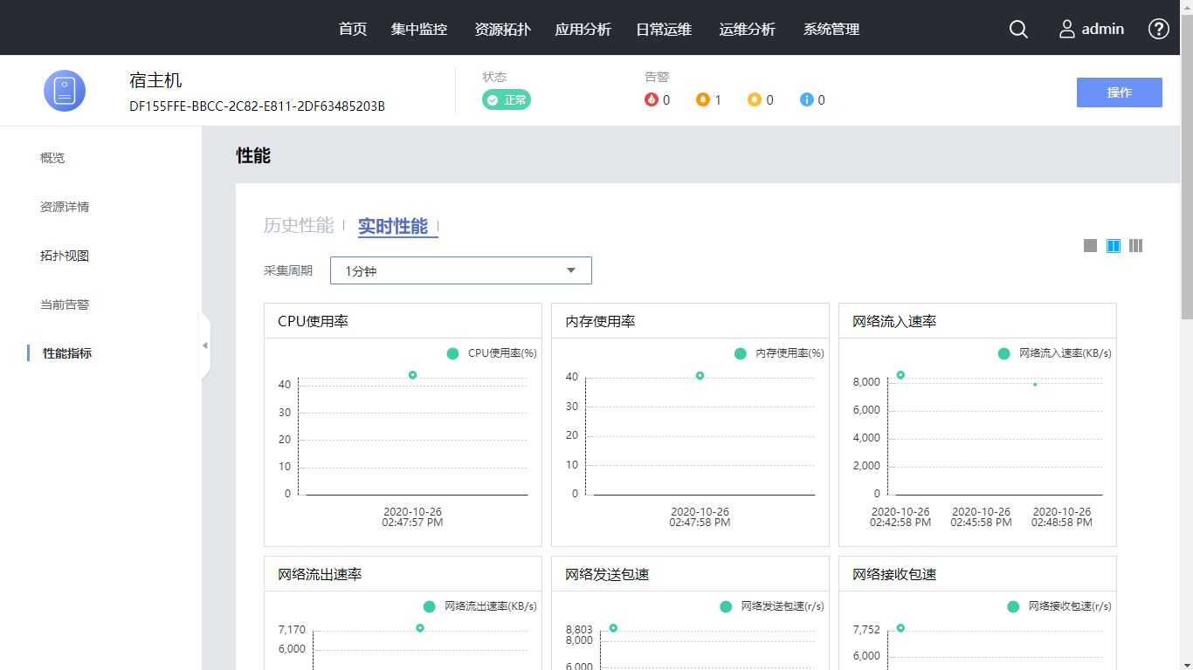Click the search magnifier icon

pyautogui.click(x=1018, y=29)
